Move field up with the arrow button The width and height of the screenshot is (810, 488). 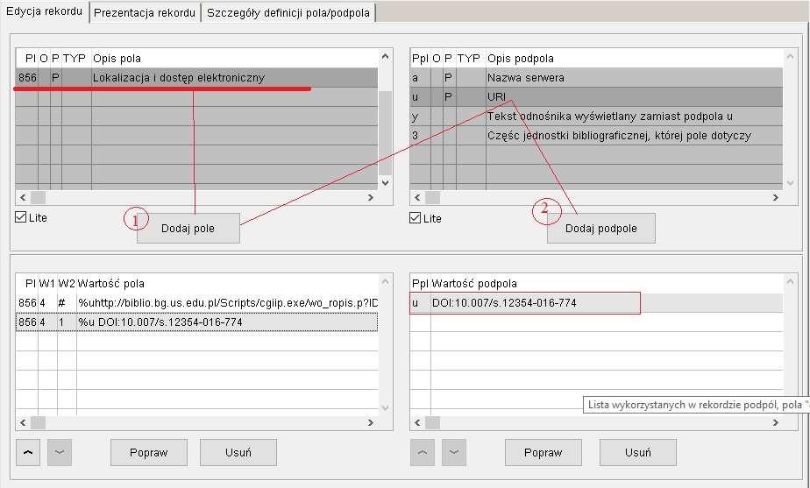pos(28,452)
